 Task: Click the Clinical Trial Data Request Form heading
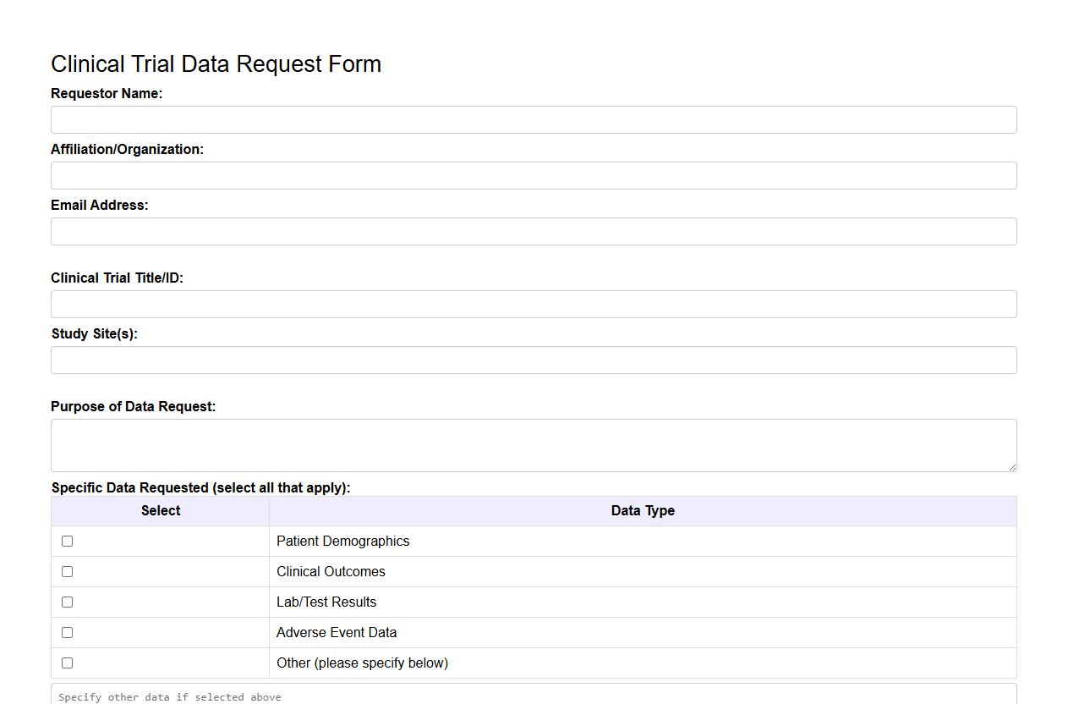point(216,63)
